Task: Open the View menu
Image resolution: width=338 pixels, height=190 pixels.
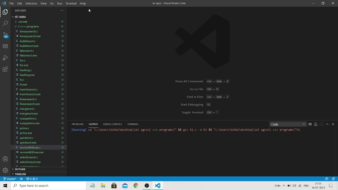Action: [44, 3]
